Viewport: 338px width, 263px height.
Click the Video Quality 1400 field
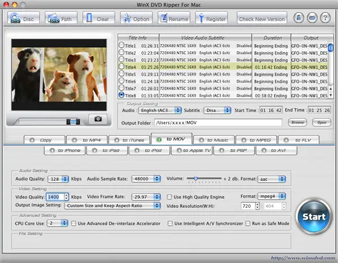[55, 197]
